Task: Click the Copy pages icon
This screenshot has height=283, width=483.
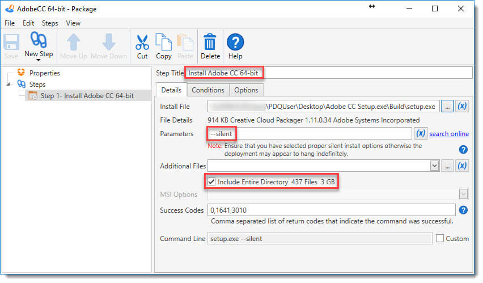Action: tap(164, 42)
